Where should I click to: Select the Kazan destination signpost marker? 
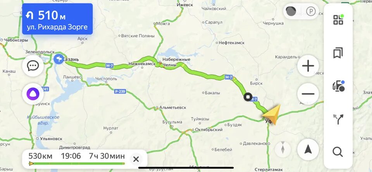[59, 59]
